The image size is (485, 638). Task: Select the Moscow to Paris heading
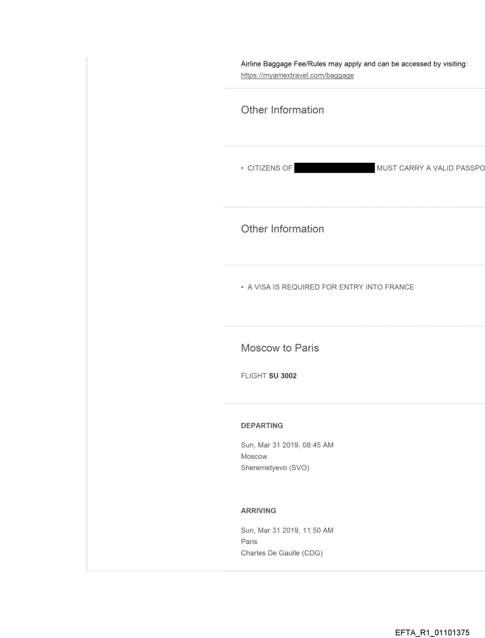click(280, 348)
